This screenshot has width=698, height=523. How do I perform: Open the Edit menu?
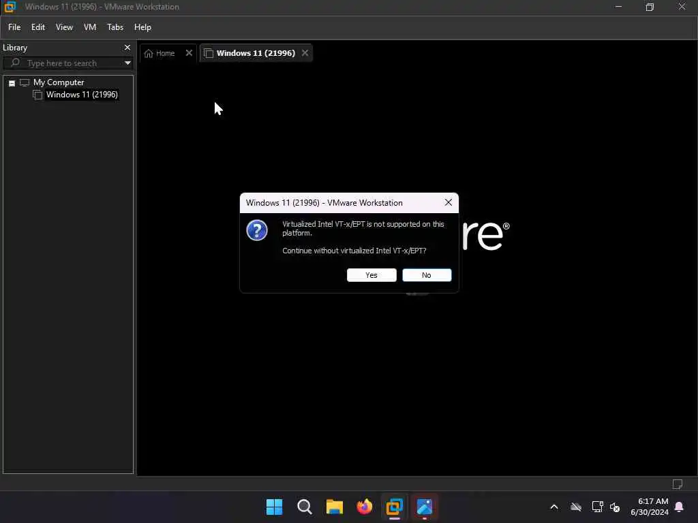tap(38, 27)
